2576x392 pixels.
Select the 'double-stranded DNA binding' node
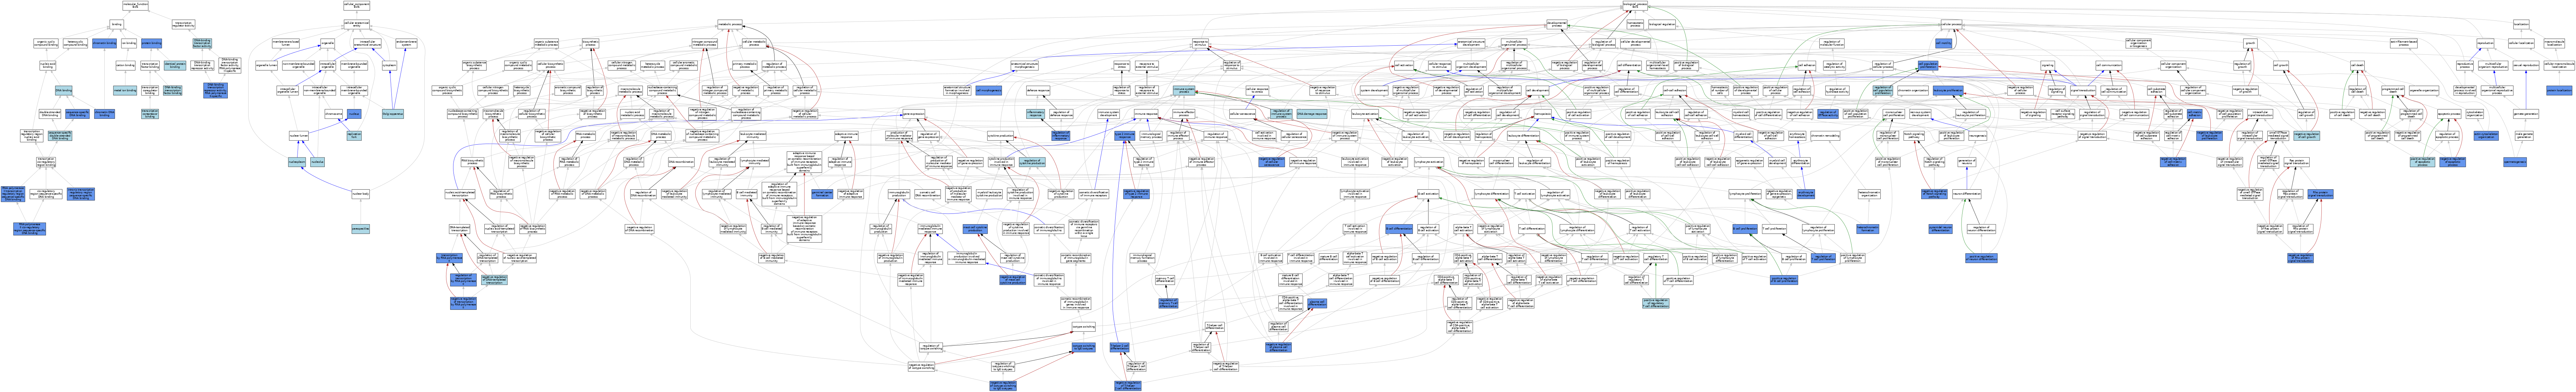pyautogui.click(x=50, y=114)
